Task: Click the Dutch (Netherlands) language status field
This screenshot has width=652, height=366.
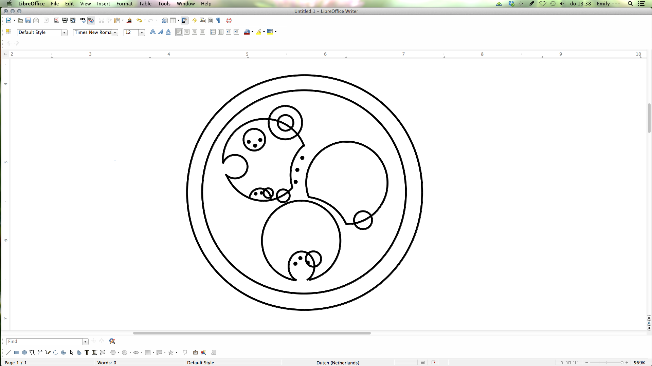Action: coord(338,363)
